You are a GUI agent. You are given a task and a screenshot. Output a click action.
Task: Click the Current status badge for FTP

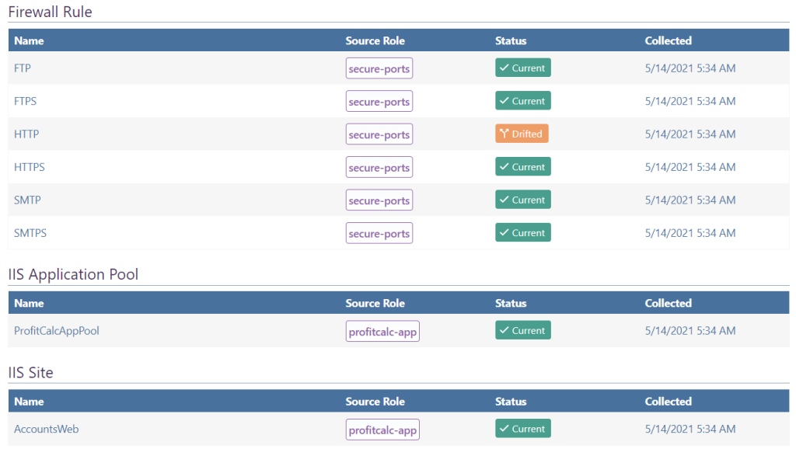522,68
